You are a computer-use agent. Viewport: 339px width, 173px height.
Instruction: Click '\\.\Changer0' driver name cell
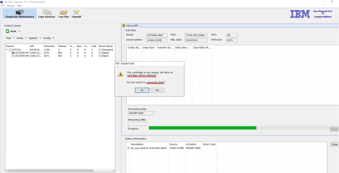tap(106, 50)
